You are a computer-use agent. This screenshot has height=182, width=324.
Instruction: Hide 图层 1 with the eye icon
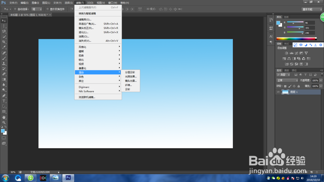pos(278,92)
